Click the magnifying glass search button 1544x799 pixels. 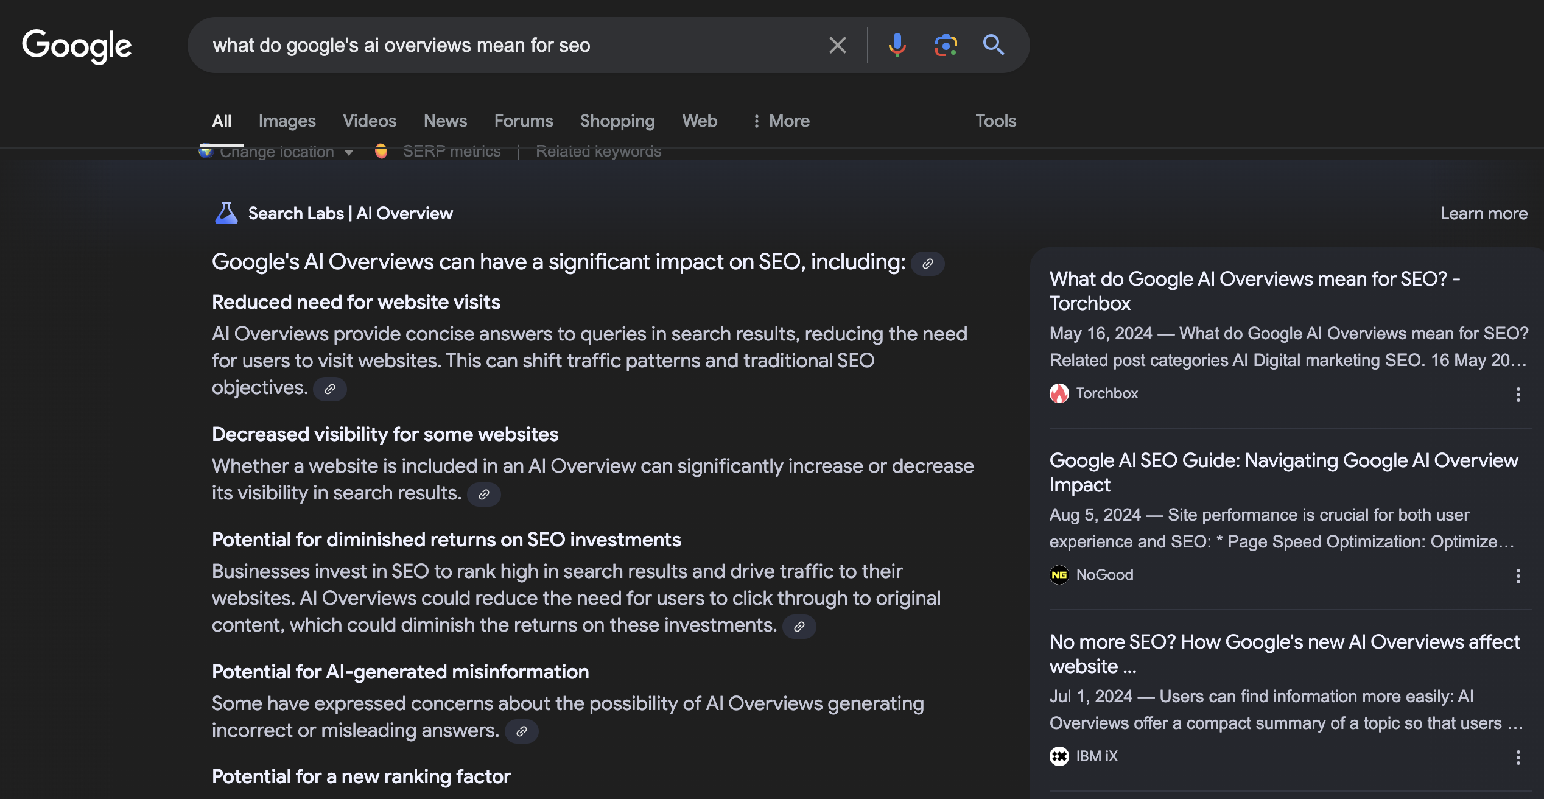(x=993, y=45)
